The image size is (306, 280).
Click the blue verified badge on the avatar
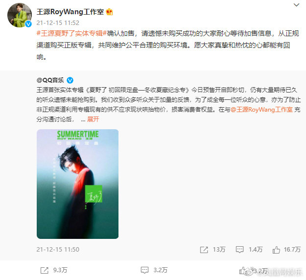click(28, 24)
